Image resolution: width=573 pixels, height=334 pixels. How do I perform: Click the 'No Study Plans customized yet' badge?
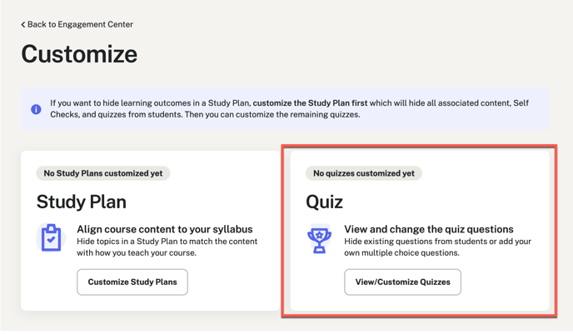[103, 173]
